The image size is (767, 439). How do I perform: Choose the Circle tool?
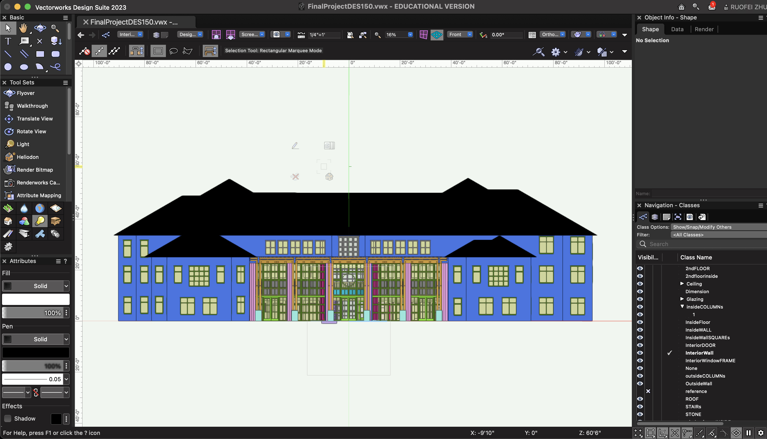click(8, 67)
